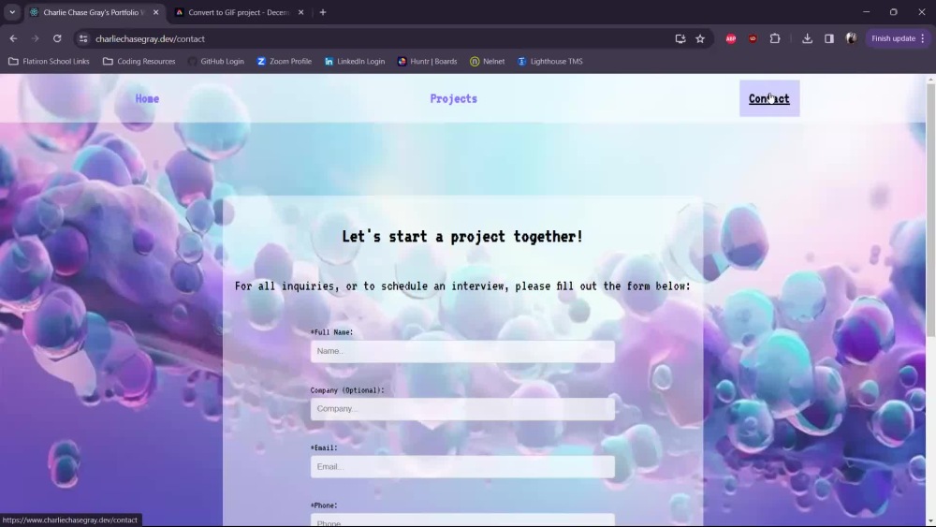Click the 'Let's start a project together!' heading

point(462,236)
